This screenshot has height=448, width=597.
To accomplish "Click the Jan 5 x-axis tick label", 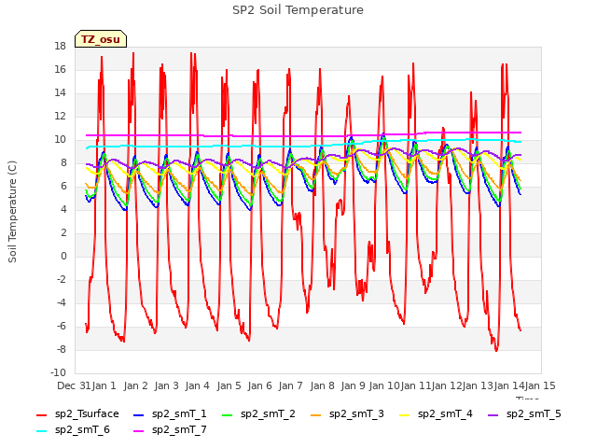I will point(229,385).
